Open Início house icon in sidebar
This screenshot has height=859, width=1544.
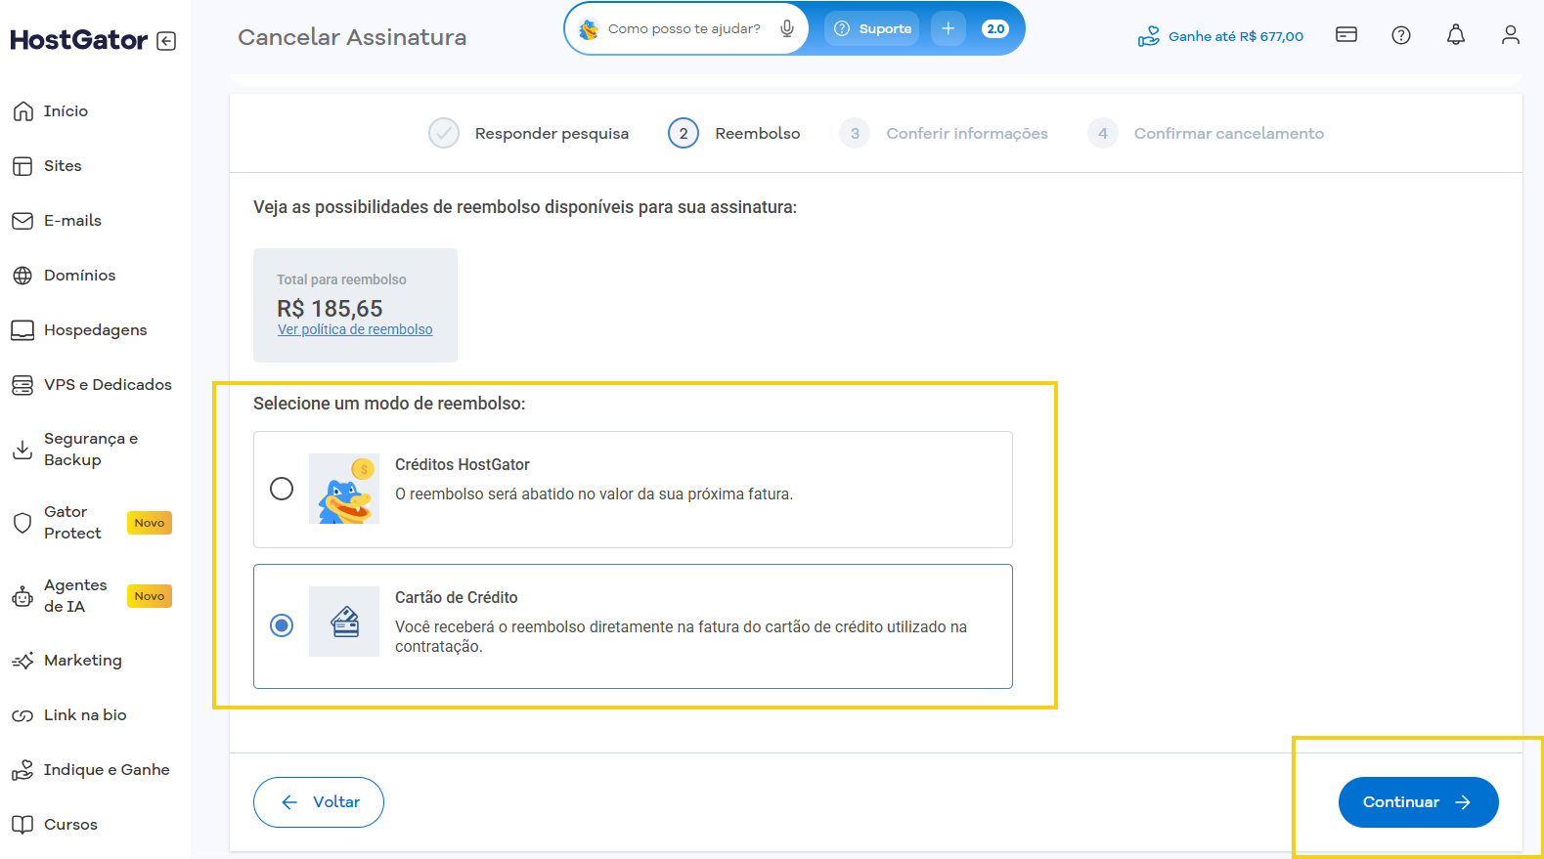point(22,111)
